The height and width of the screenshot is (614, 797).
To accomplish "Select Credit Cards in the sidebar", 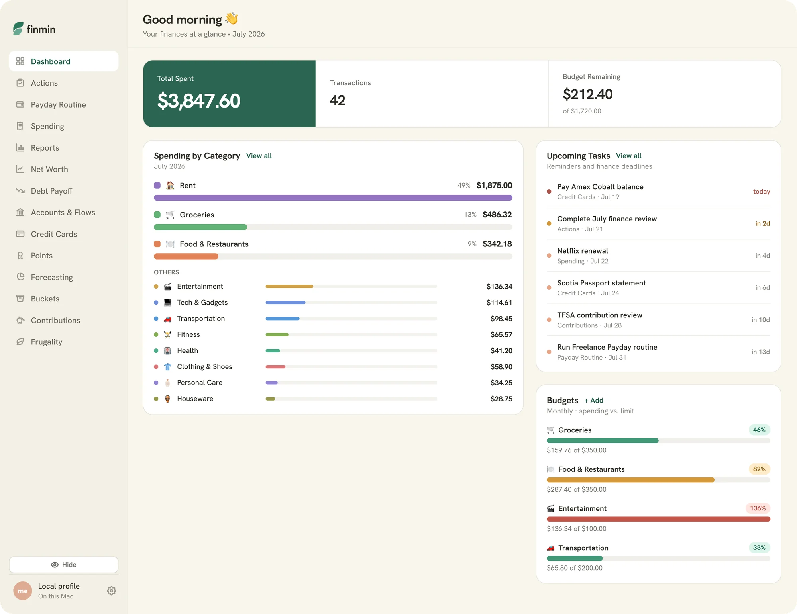I will point(64,234).
